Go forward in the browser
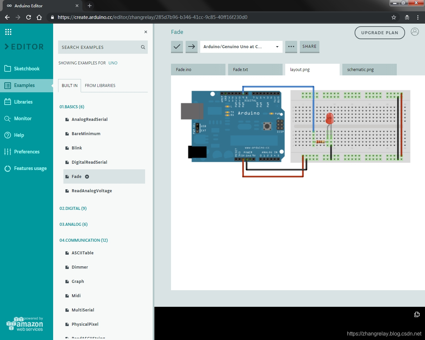Image resolution: width=425 pixels, height=340 pixels. tap(18, 17)
